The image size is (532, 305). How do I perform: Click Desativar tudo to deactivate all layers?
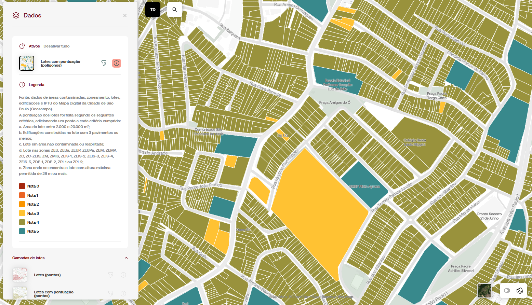click(56, 46)
